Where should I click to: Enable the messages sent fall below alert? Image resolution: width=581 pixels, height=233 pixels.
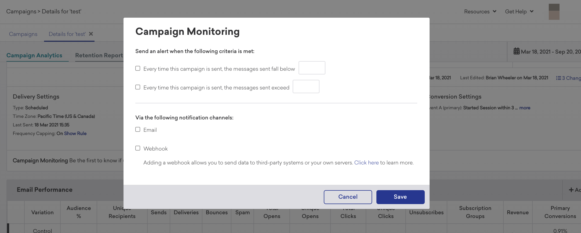(x=138, y=68)
